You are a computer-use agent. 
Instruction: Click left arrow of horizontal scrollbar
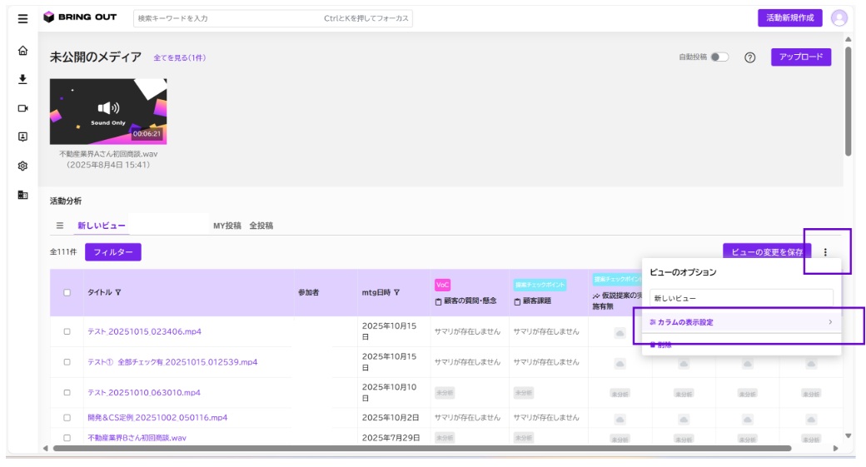[45, 448]
